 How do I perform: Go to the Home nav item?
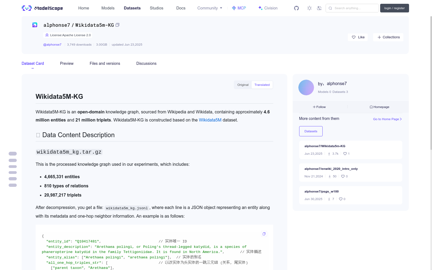(84, 8)
